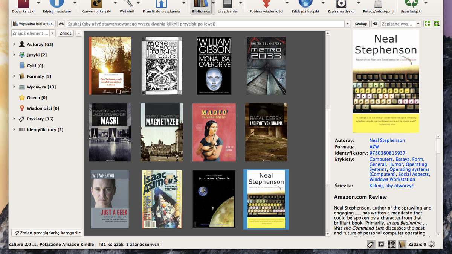Click Kliknij, aby otworzyć path link
This screenshot has height=254, width=452.
click(391, 186)
